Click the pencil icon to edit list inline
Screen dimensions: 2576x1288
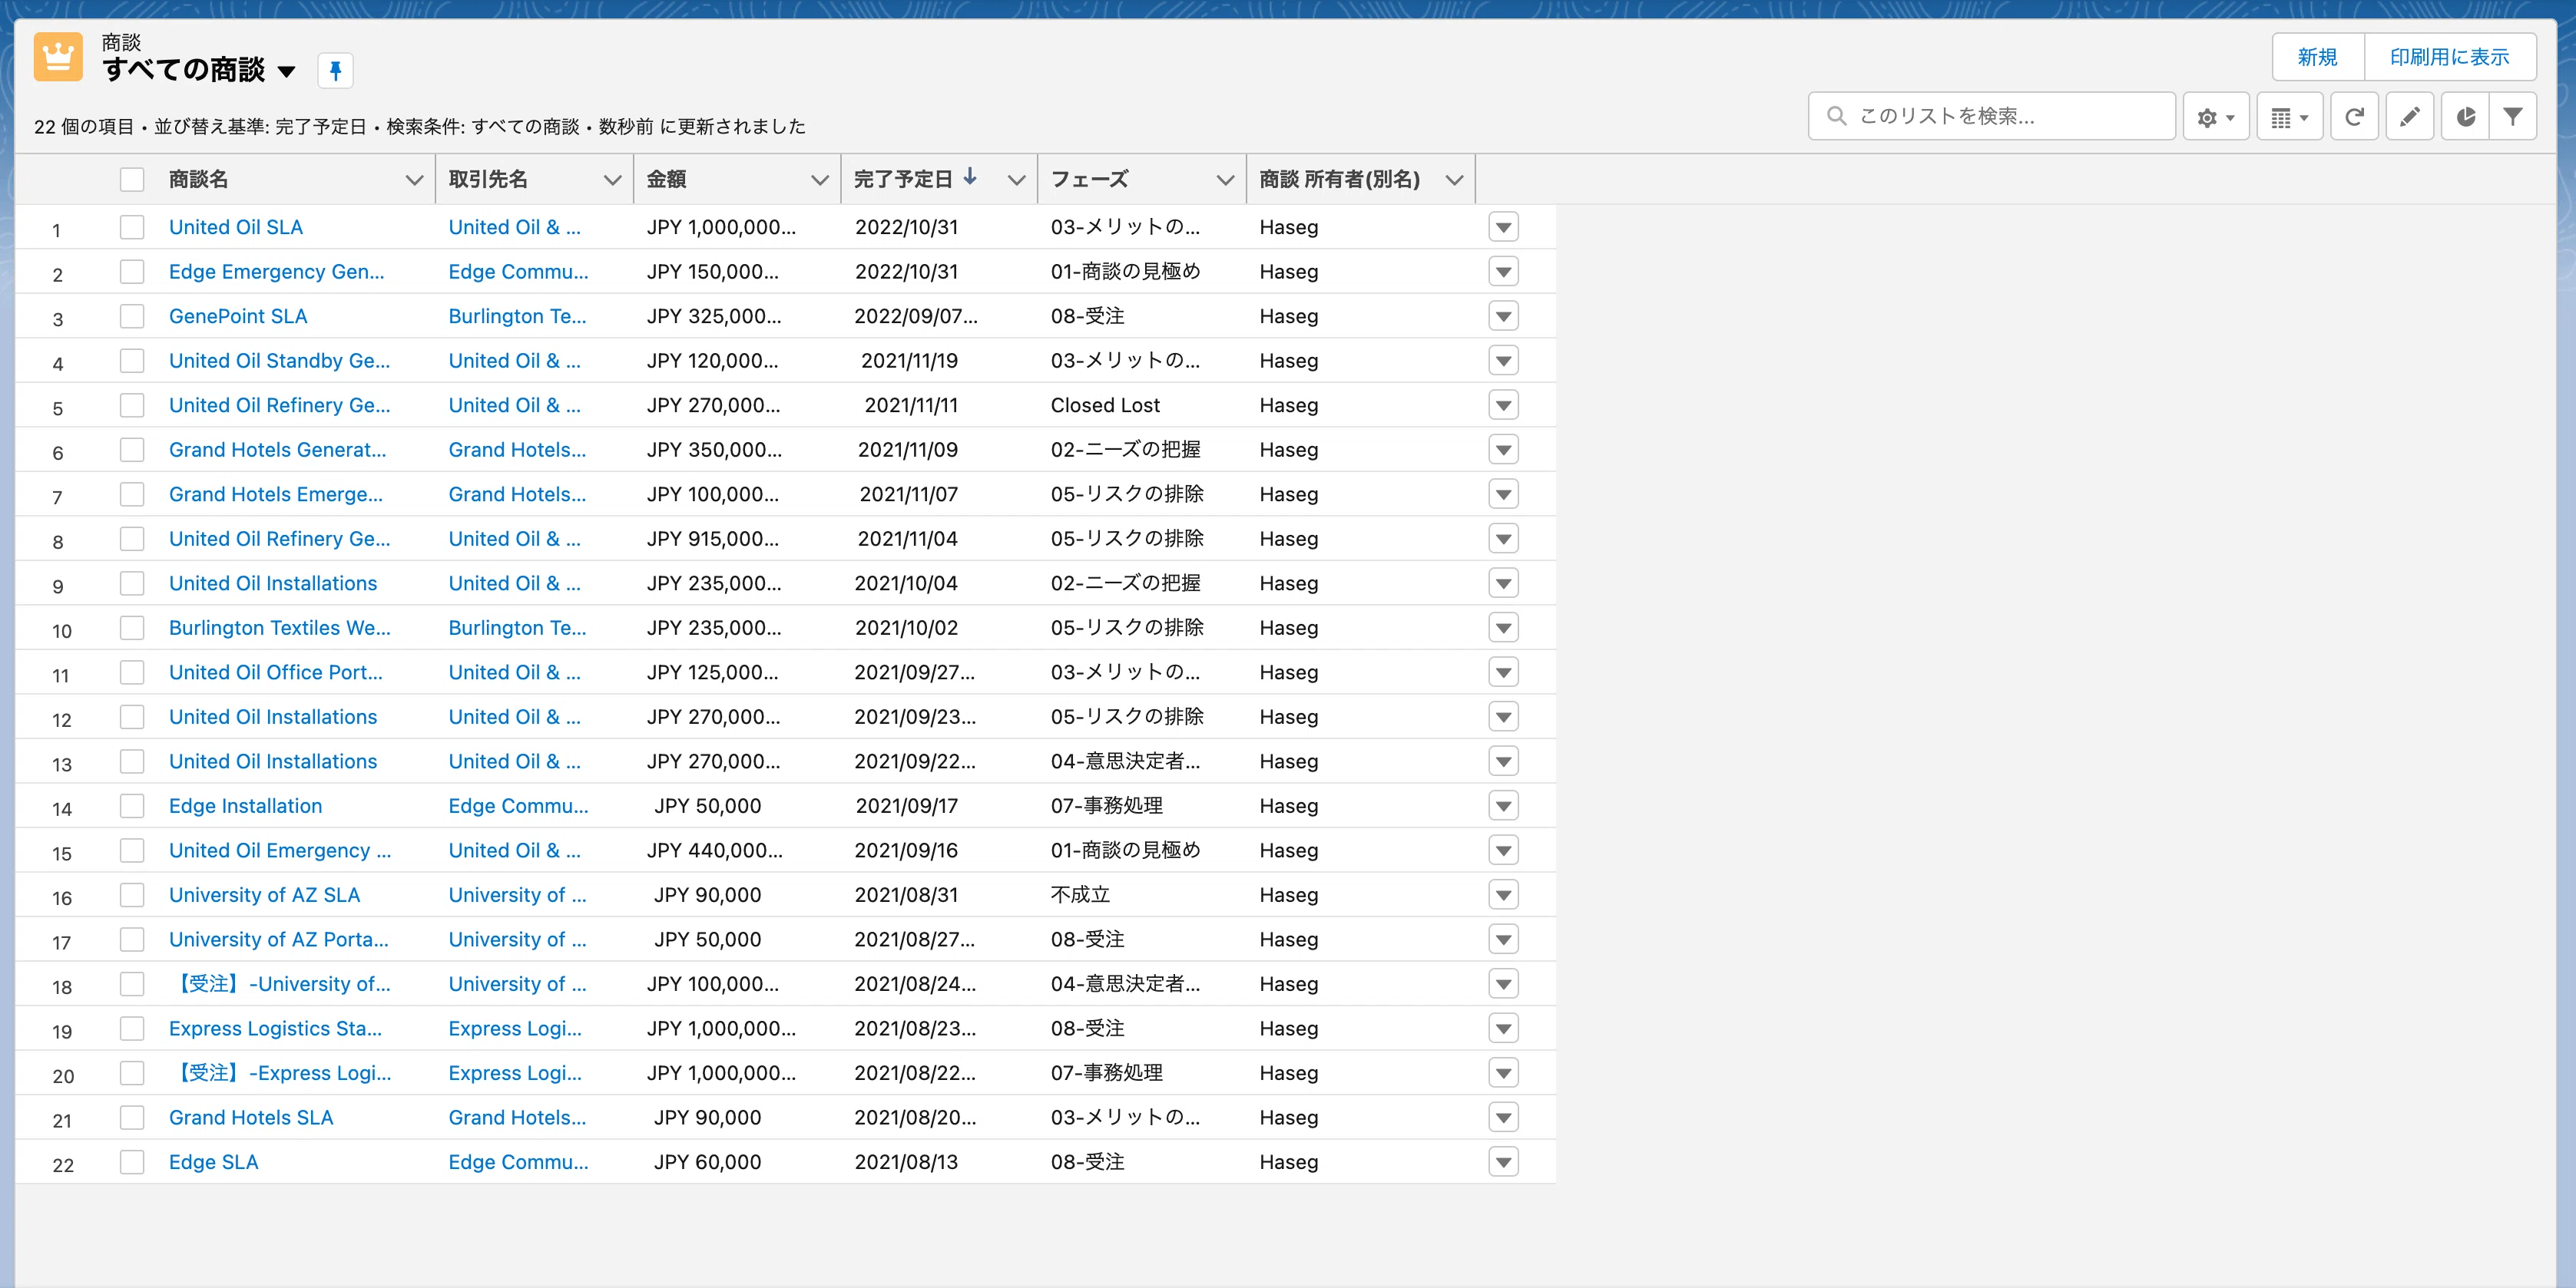click(2409, 117)
